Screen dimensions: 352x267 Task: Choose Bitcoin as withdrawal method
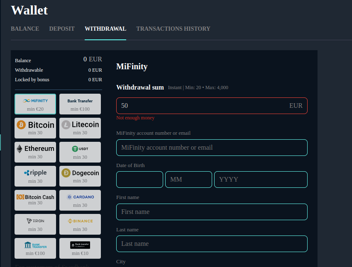35,128
